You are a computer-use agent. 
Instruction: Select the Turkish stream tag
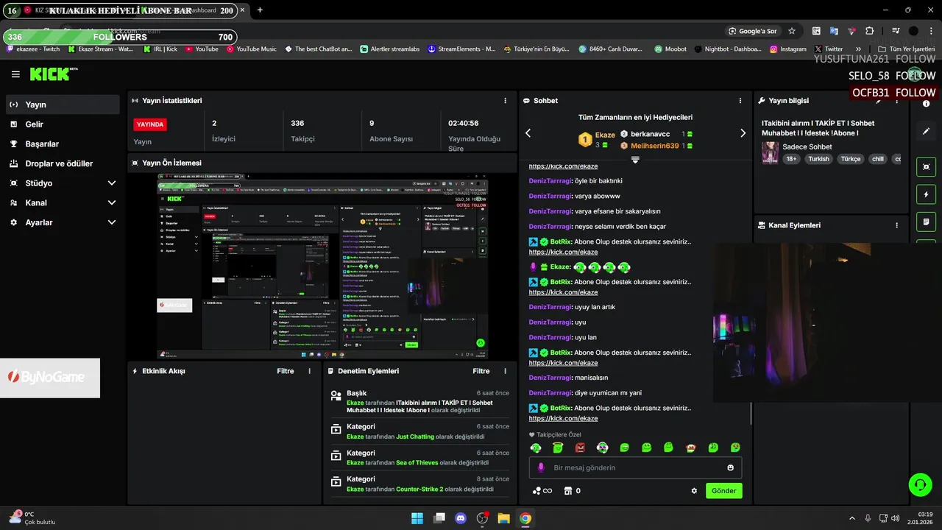(x=818, y=159)
